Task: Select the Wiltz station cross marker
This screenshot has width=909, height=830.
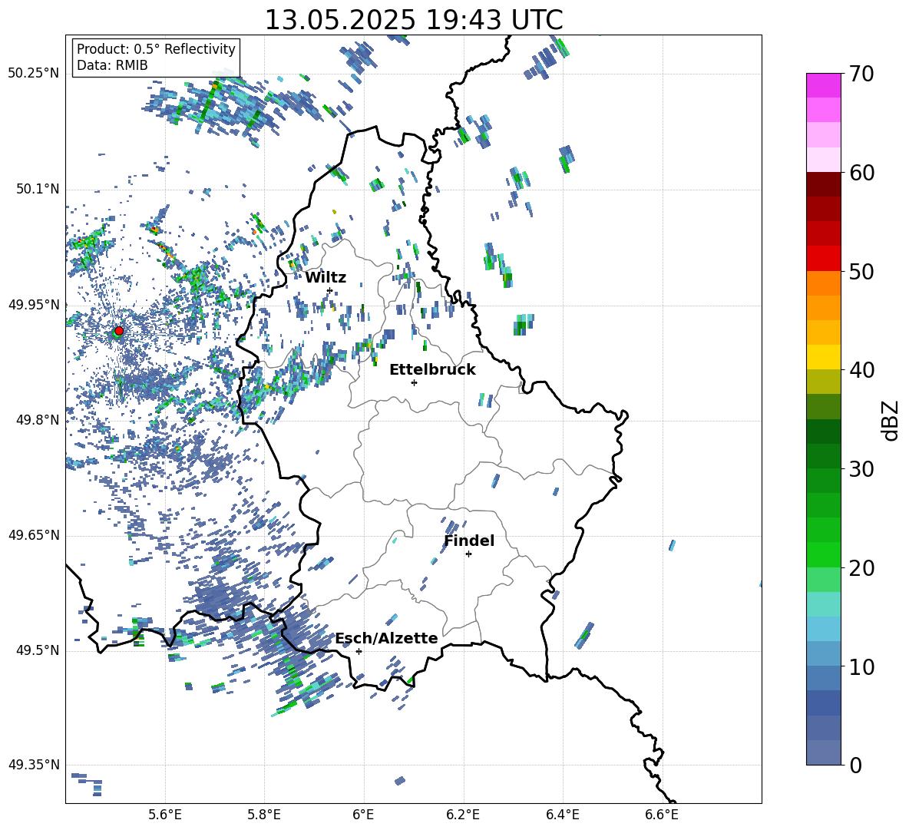Action: (x=330, y=289)
